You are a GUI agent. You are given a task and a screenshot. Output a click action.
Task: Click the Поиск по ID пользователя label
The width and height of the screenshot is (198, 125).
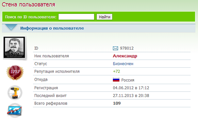click(x=31, y=17)
